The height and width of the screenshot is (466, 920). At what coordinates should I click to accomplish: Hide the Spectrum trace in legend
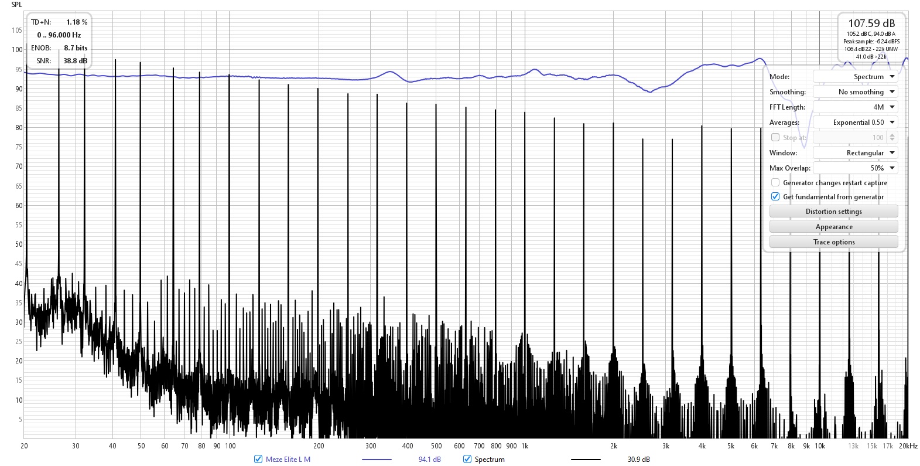click(x=467, y=460)
